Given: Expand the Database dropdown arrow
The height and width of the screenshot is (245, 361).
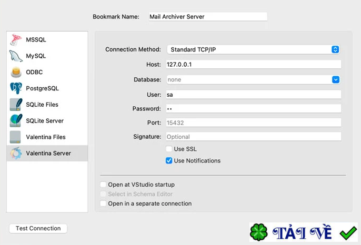Looking at the screenshot, I should click(x=336, y=79).
